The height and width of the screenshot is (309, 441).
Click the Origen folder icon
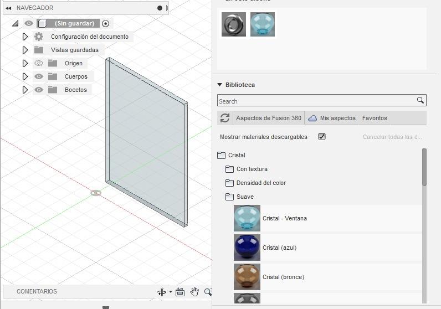point(53,63)
